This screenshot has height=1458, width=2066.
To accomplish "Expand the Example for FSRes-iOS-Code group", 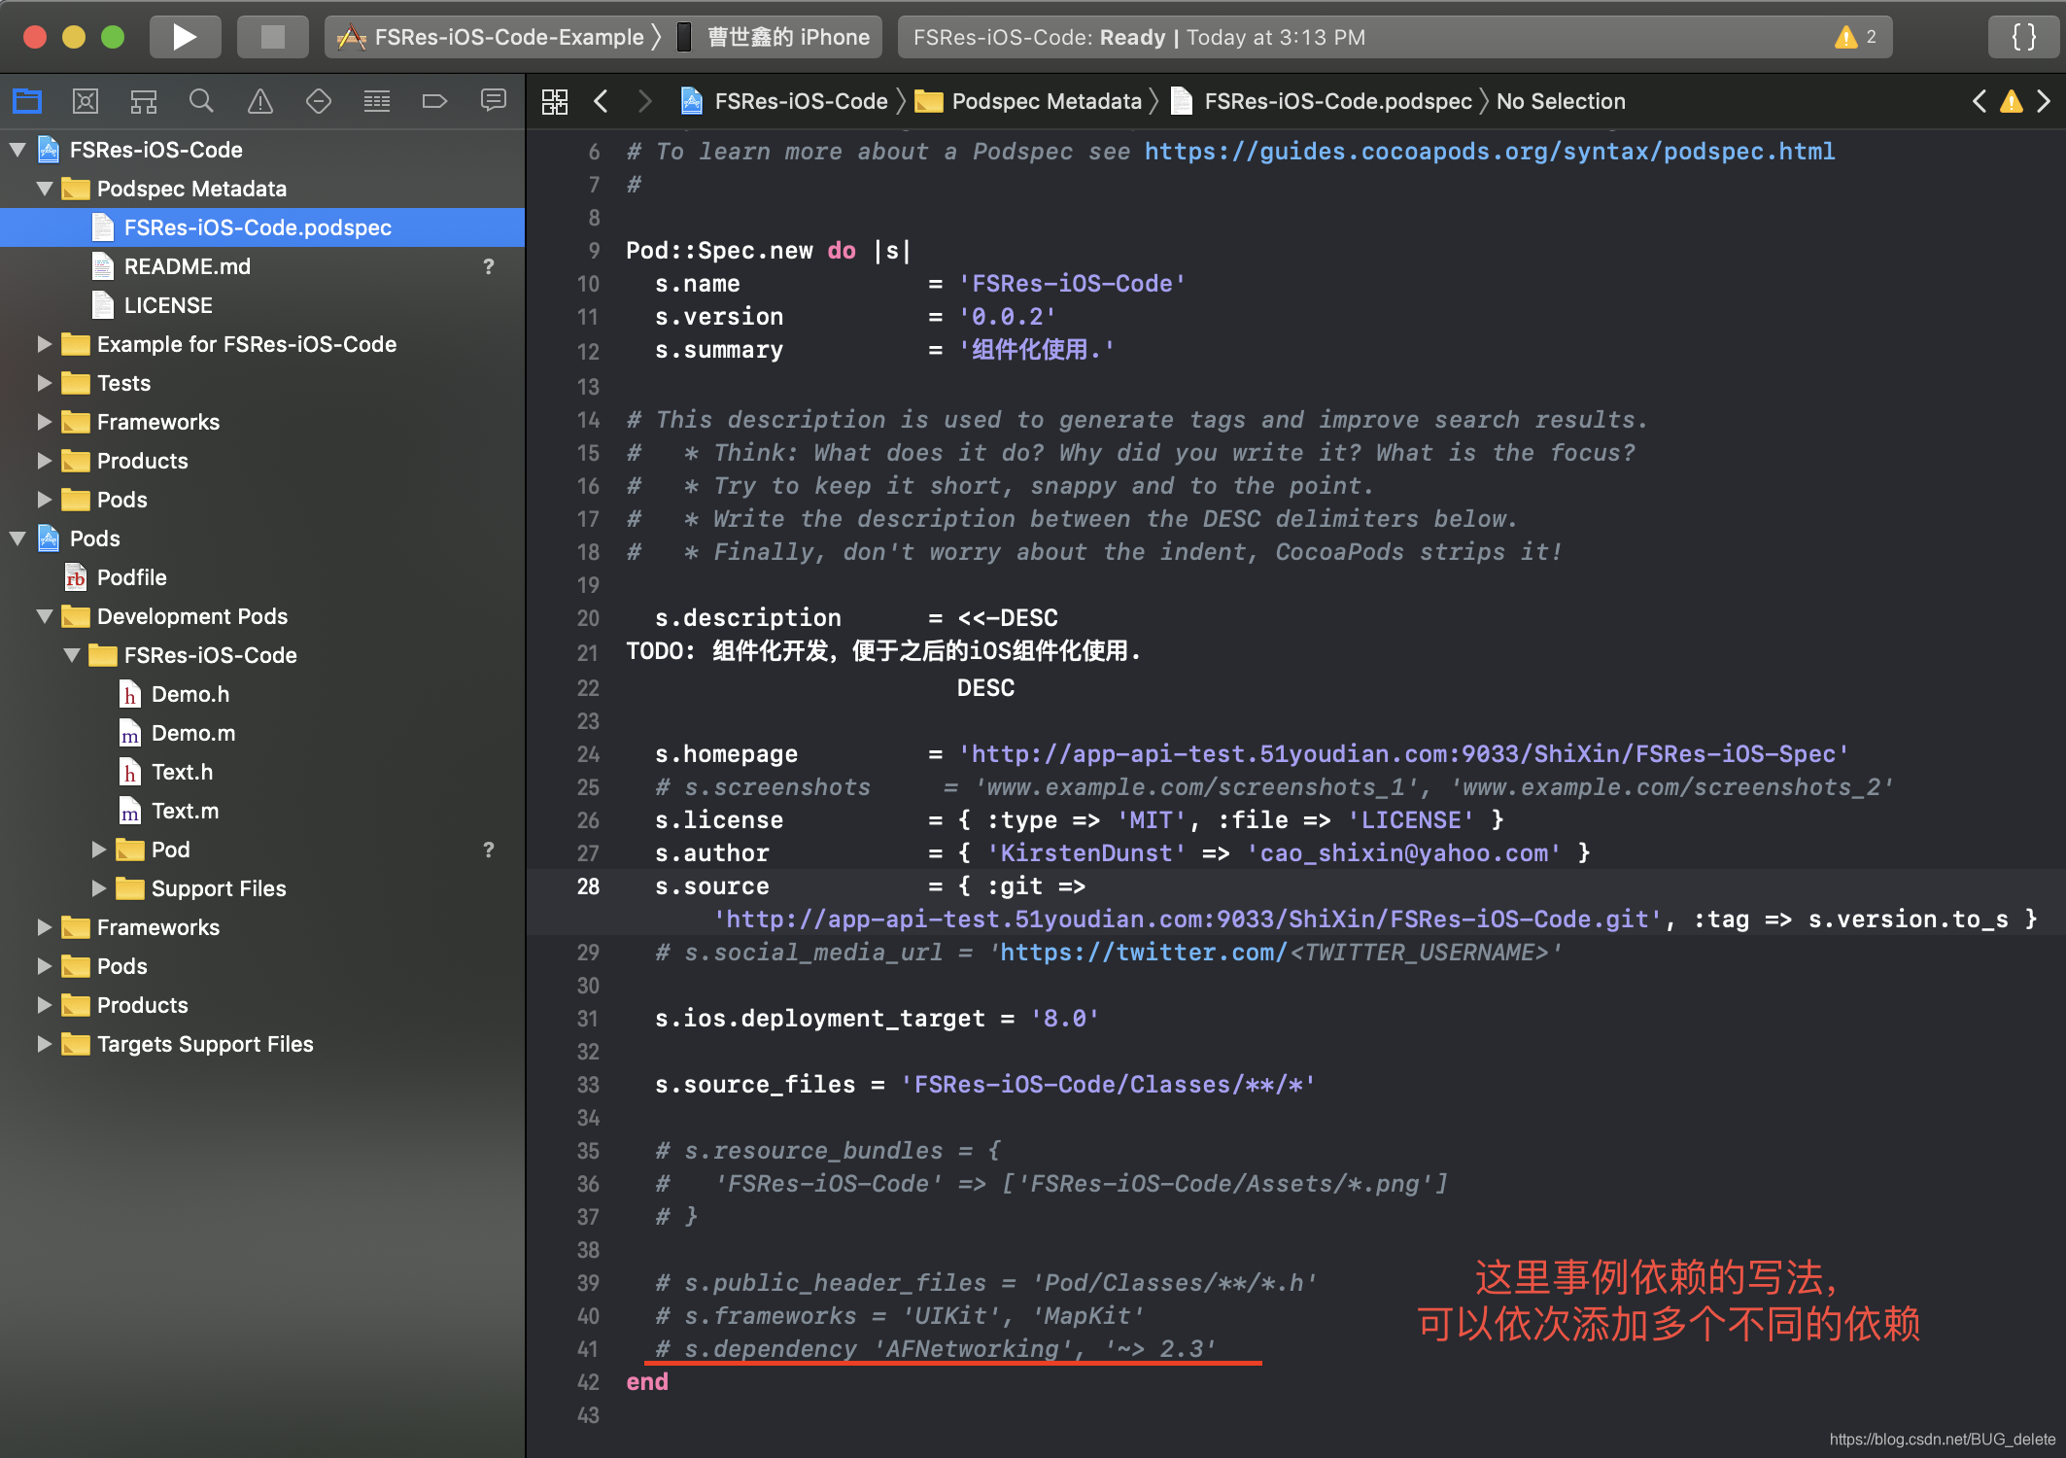I will tap(45, 344).
